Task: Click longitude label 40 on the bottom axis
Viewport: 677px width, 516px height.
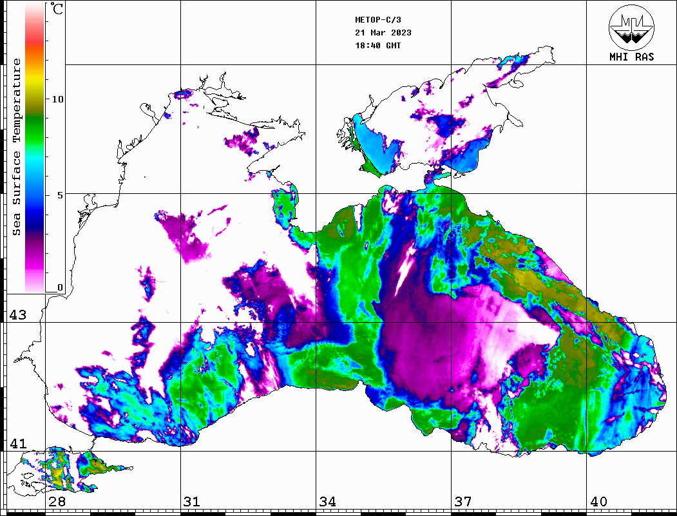Action: pyautogui.click(x=598, y=502)
